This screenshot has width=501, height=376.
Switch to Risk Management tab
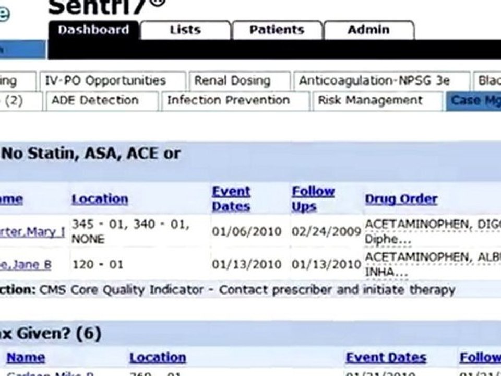pyautogui.click(x=378, y=101)
